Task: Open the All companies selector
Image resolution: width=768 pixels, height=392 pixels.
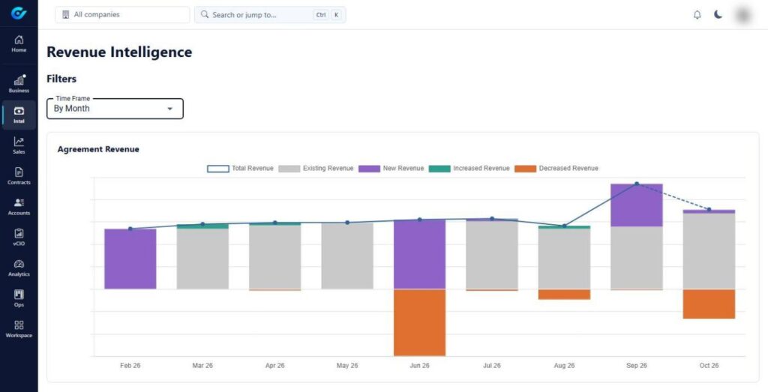Action: pos(122,15)
